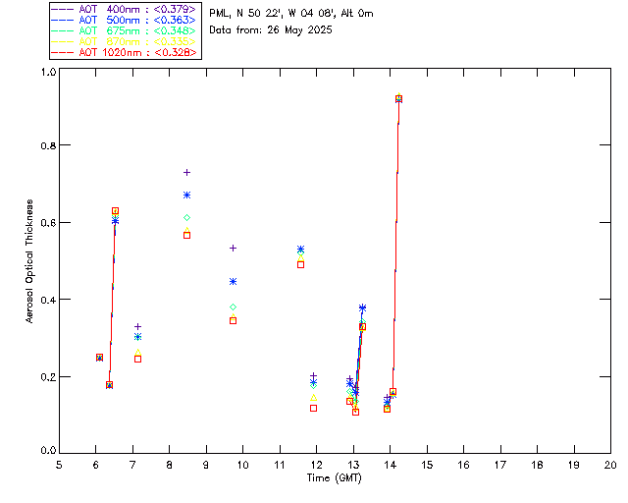Click the x-axis tick label 15
628x503 pixels.
pyautogui.click(x=427, y=465)
